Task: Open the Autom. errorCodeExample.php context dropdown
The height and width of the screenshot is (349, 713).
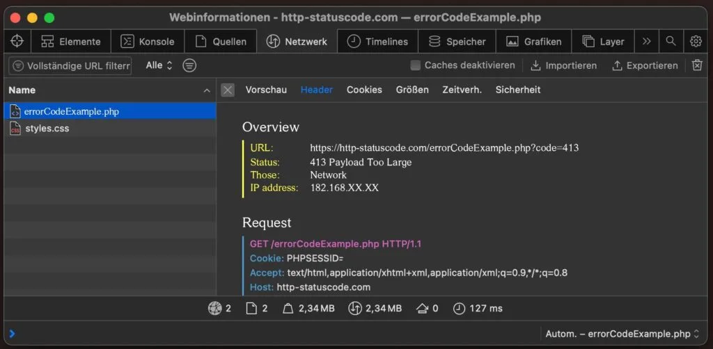Action: point(622,333)
